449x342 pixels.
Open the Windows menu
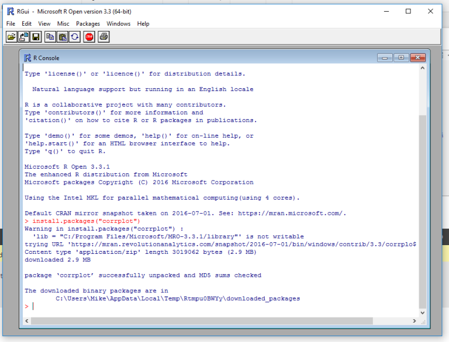119,24
